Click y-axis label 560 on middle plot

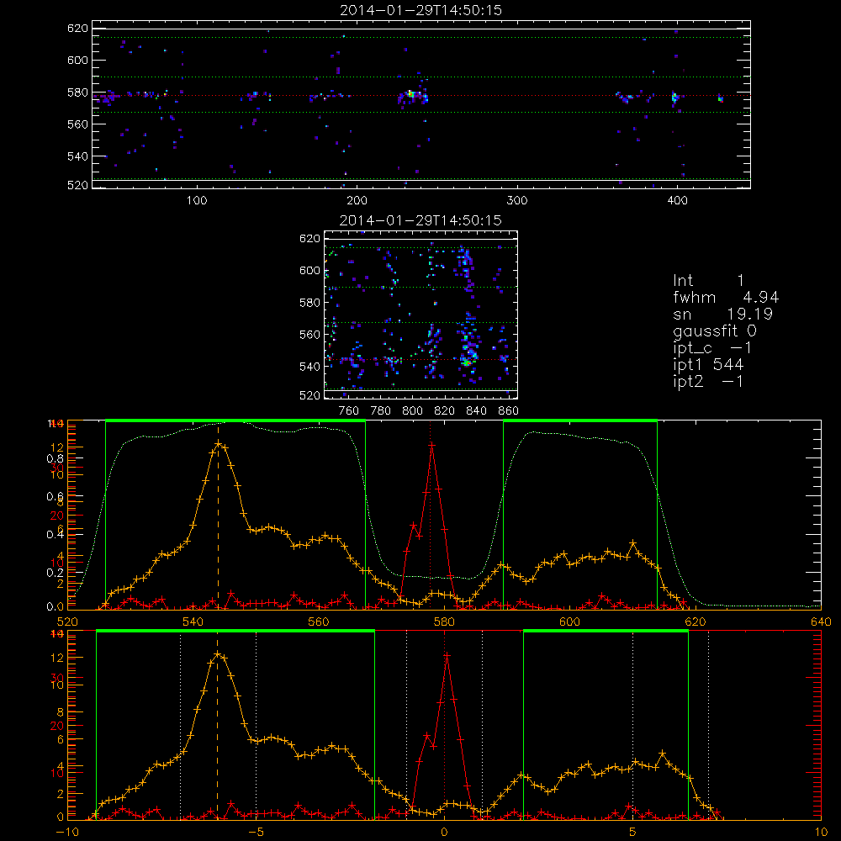309,334
